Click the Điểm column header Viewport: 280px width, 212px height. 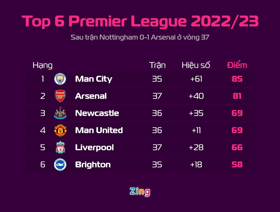point(237,65)
